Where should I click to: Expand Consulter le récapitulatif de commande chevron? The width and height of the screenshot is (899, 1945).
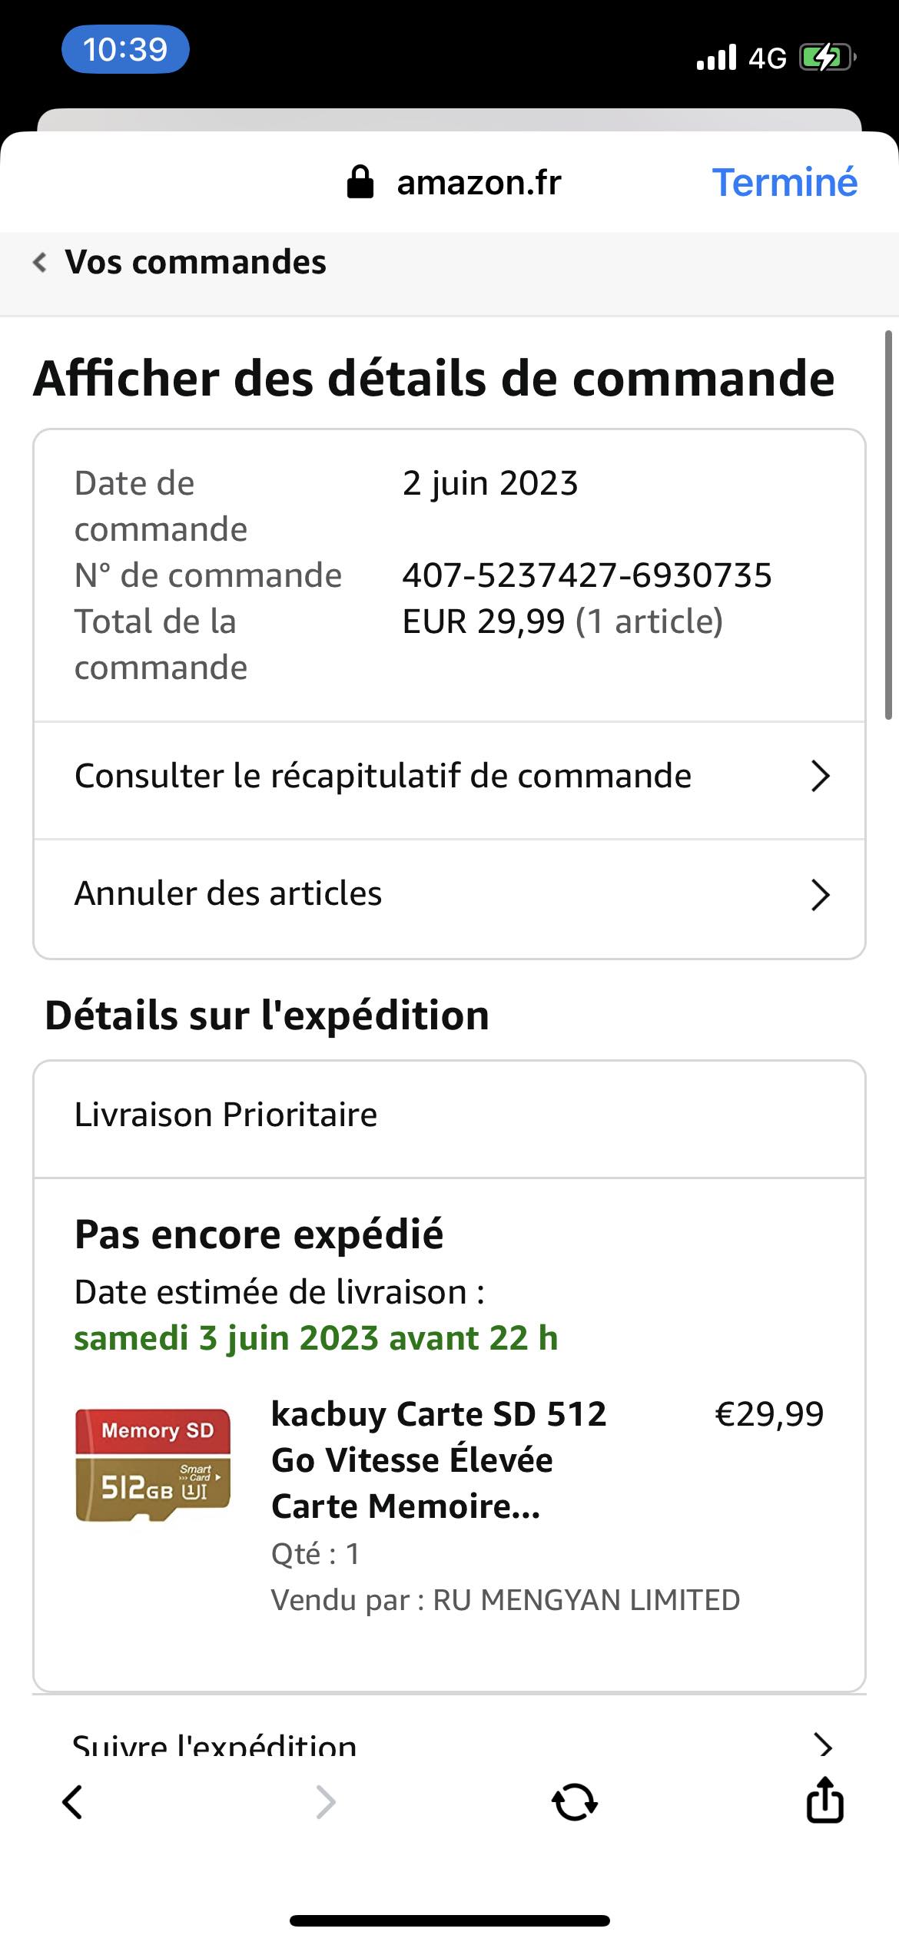820,777
